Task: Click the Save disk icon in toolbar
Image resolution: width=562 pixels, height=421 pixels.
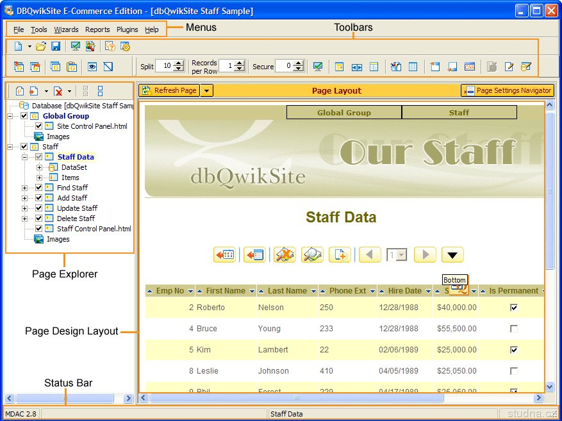Action: pyautogui.click(x=56, y=46)
